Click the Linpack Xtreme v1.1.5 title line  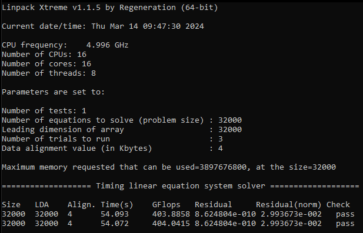(x=110, y=8)
